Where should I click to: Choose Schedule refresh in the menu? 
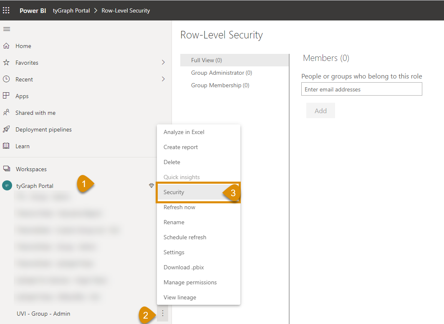(x=185, y=238)
